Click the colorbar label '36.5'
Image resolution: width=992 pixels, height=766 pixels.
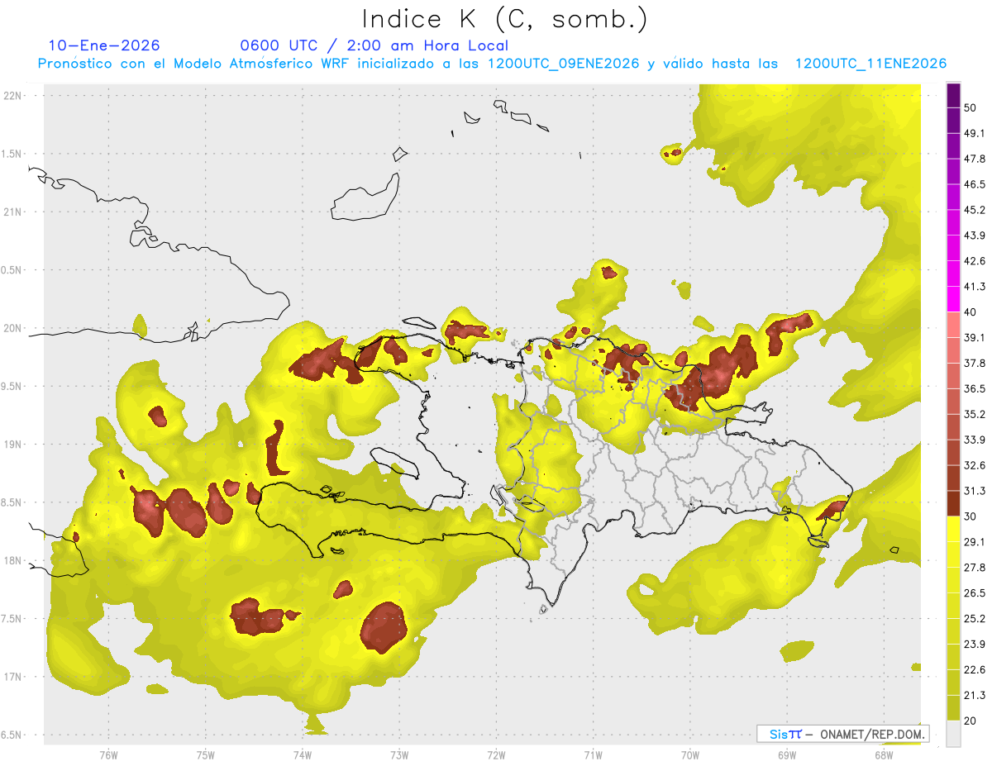975,388
